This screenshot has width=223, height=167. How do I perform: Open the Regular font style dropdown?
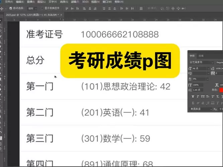pos(219,62)
